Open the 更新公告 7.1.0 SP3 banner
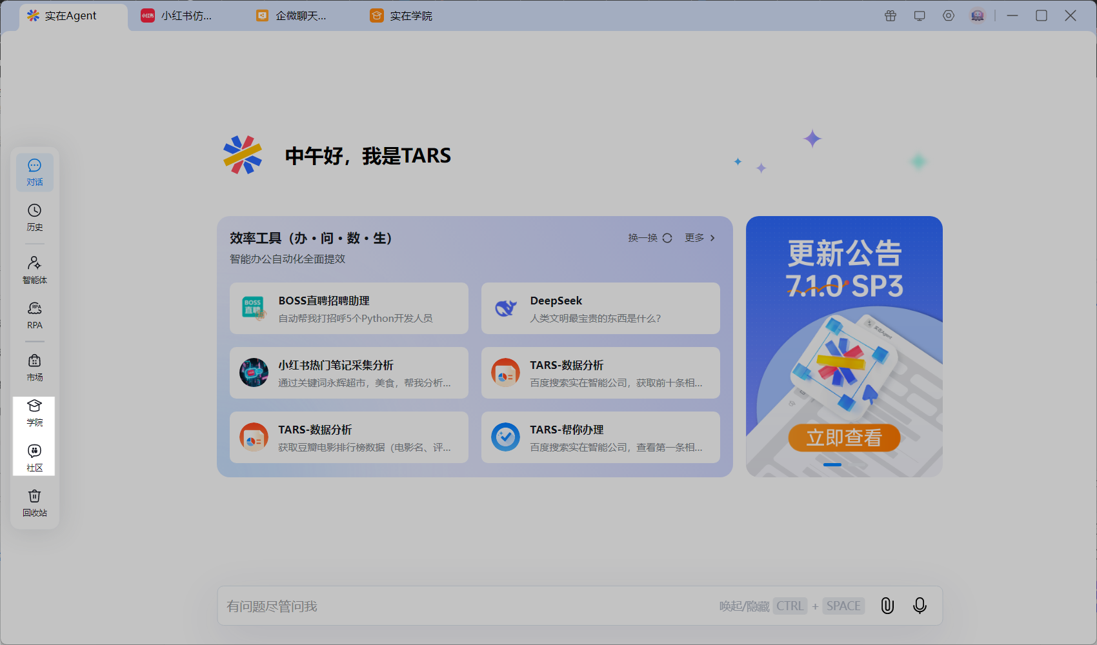 (x=844, y=346)
